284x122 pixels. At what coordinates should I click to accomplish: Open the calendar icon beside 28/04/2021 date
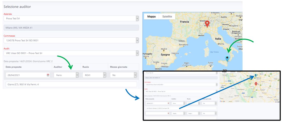tap(48, 75)
